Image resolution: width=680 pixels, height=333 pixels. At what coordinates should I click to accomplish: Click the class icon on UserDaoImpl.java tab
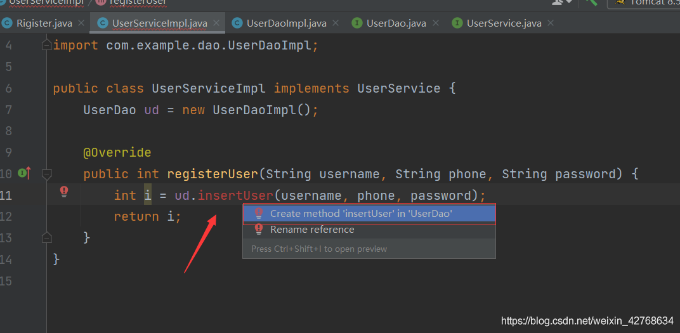point(237,23)
